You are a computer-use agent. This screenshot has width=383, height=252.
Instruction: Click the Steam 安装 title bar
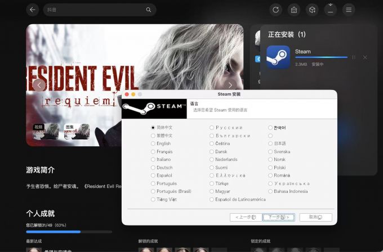pos(229,94)
